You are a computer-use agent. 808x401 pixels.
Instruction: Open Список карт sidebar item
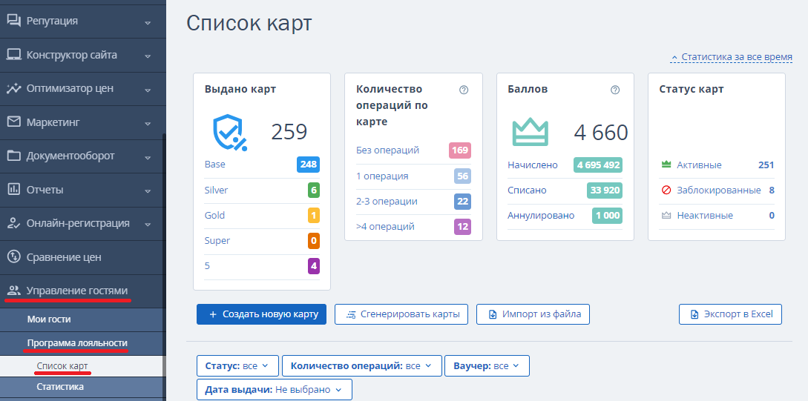point(62,365)
